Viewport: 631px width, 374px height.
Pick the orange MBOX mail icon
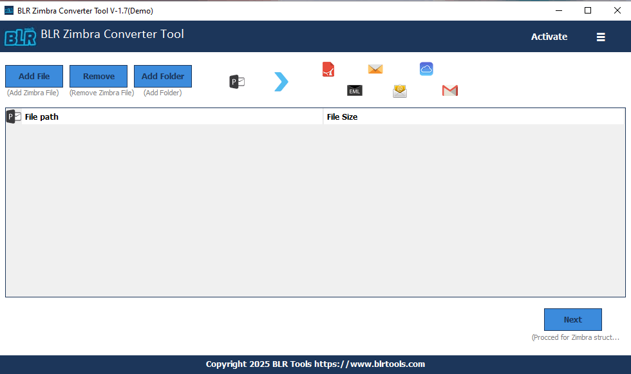375,68
